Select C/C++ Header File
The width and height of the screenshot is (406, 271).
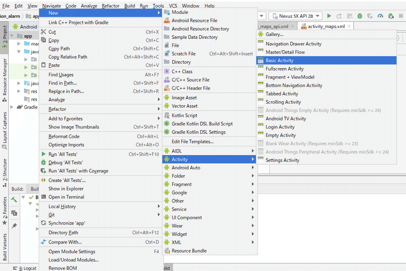[210, 88]
